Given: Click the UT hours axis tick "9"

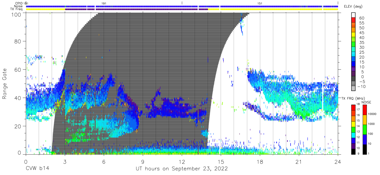Looking at the screenshot, I should point(143,161).
